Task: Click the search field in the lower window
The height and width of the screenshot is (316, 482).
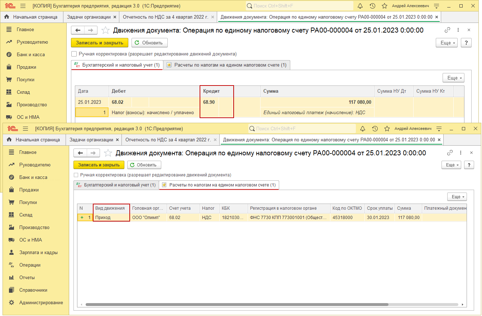Action: coord(302,128)
